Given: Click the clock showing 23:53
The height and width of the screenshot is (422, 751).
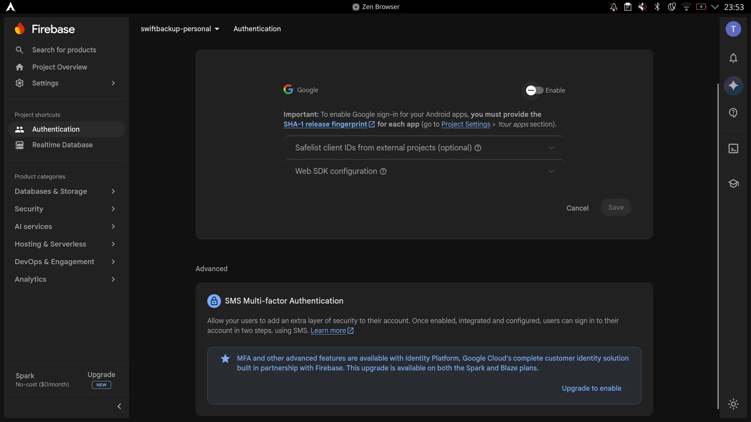Looking at the screenshot, I should coord(734,7).
